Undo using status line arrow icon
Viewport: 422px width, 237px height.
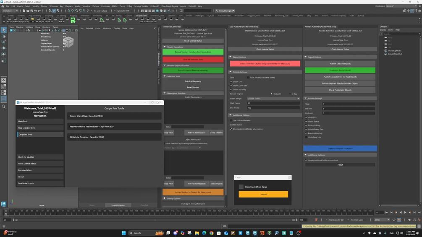pyautogui.click(x=35, y=11)
